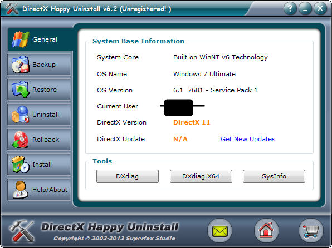
Task: Select the Rollback tab
Action: click(x=40, y=140)
